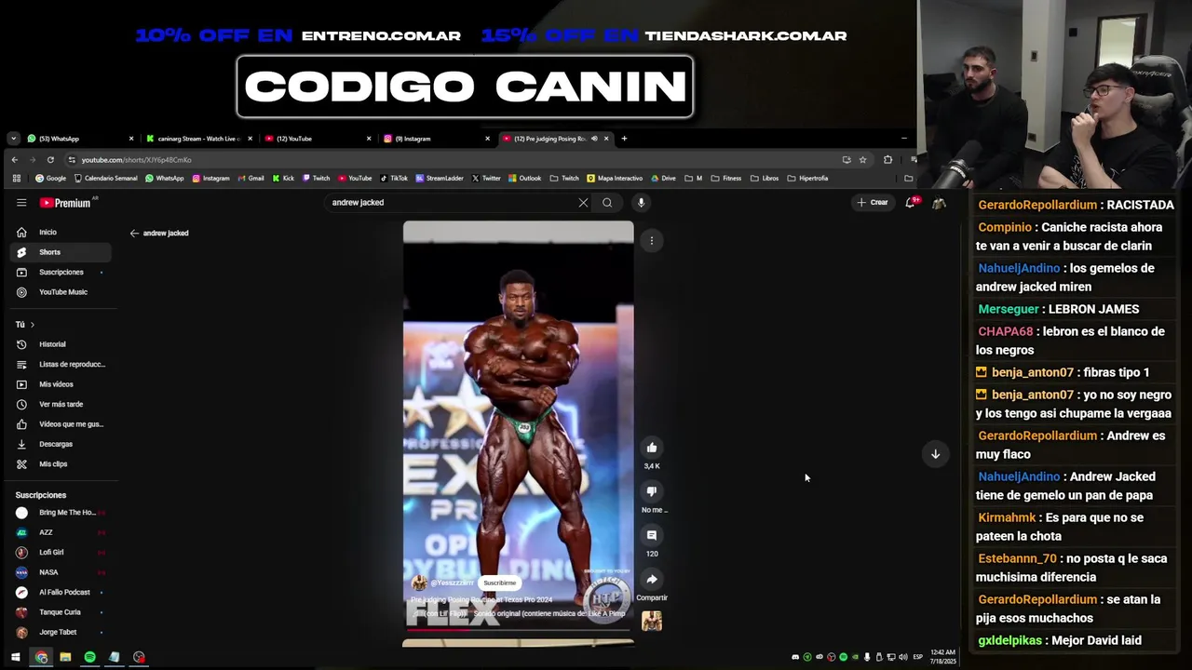Image resolution: width=1192 pixels, height=670 pixels.
Task: Go back using arrow beside andrew jacked
Action: [134, 234]
